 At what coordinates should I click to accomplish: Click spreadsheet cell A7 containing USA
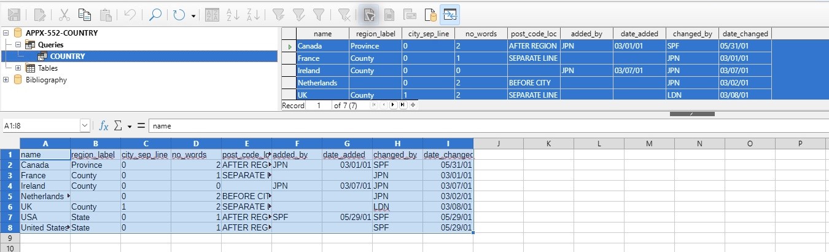[45, 217]
